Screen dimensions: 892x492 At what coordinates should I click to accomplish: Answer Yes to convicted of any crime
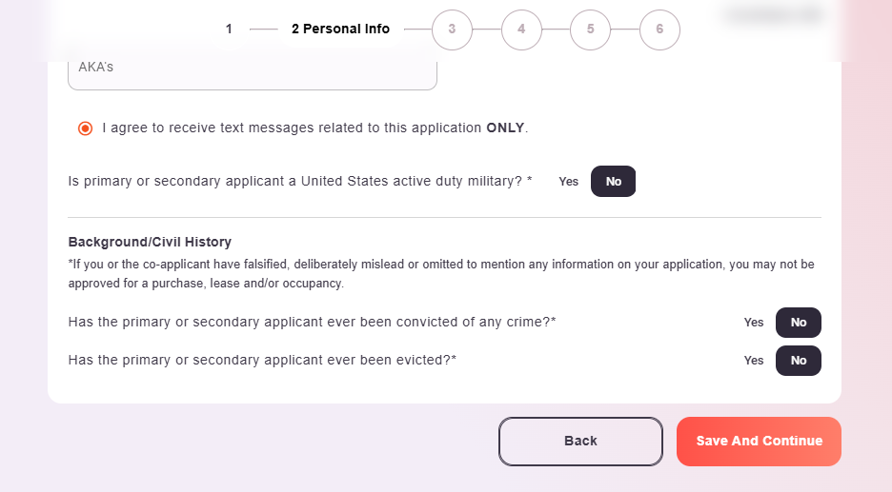click(x=754, y=323)
